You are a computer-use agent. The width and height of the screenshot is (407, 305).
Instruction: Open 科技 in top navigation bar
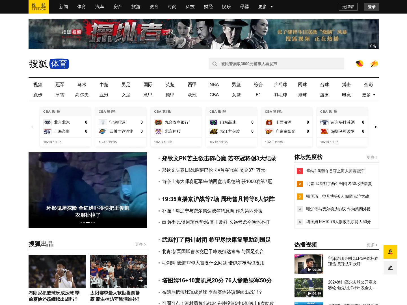[x=190, y=7]
